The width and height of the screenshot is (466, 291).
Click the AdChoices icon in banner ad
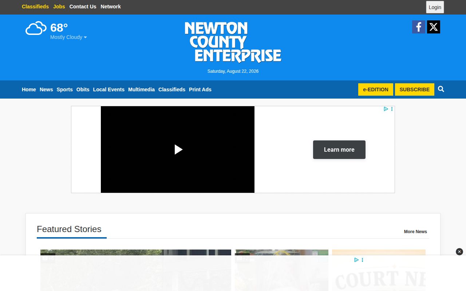(x=386, y=109)
